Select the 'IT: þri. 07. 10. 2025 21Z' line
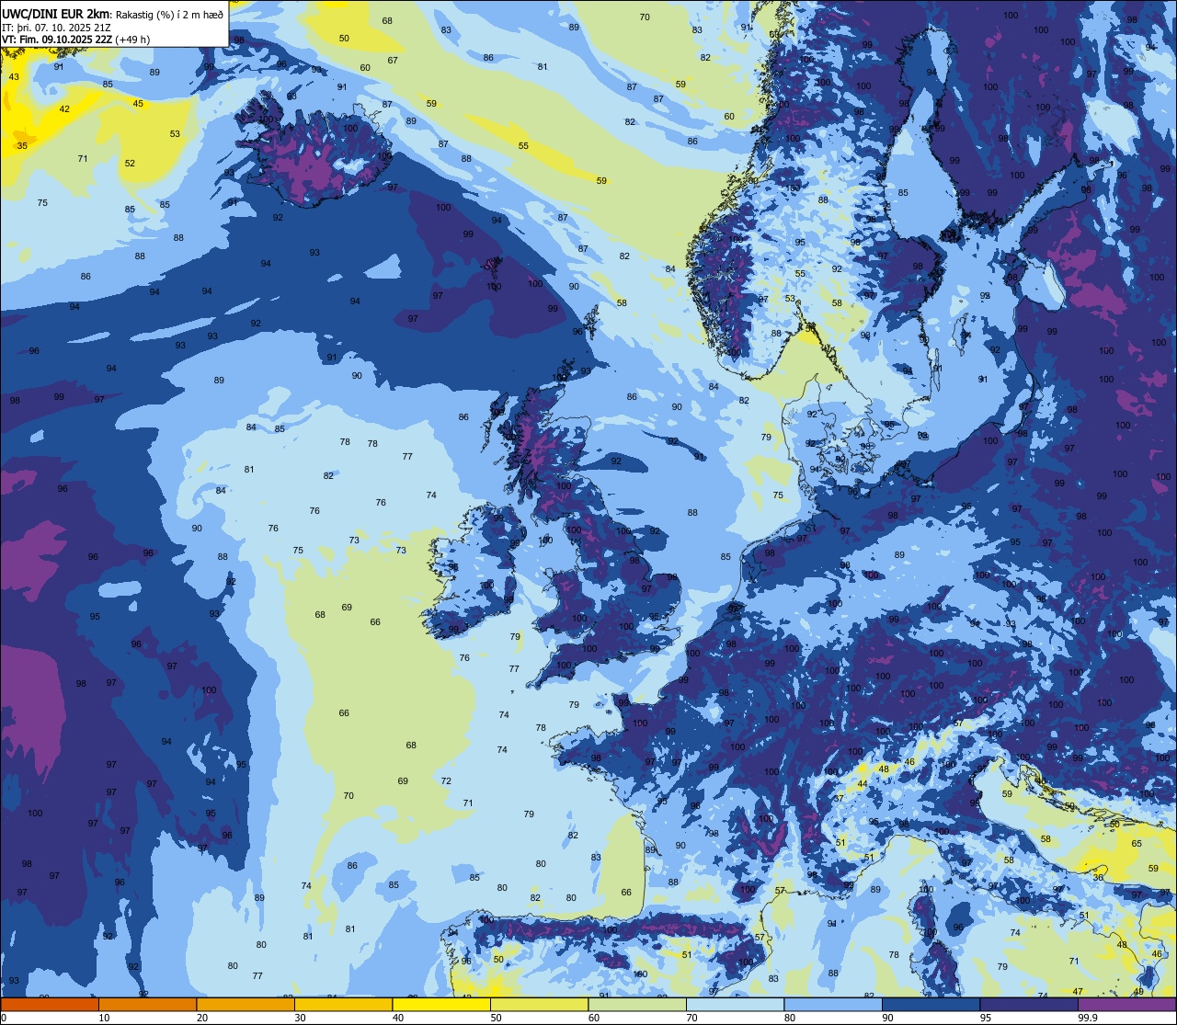The image size is (1177, 1025). (56, 27)
